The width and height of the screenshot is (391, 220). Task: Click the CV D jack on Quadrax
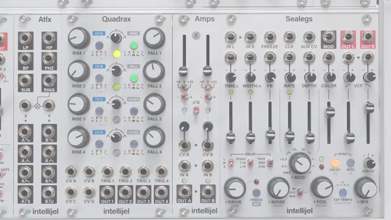[x=89, y=193]
